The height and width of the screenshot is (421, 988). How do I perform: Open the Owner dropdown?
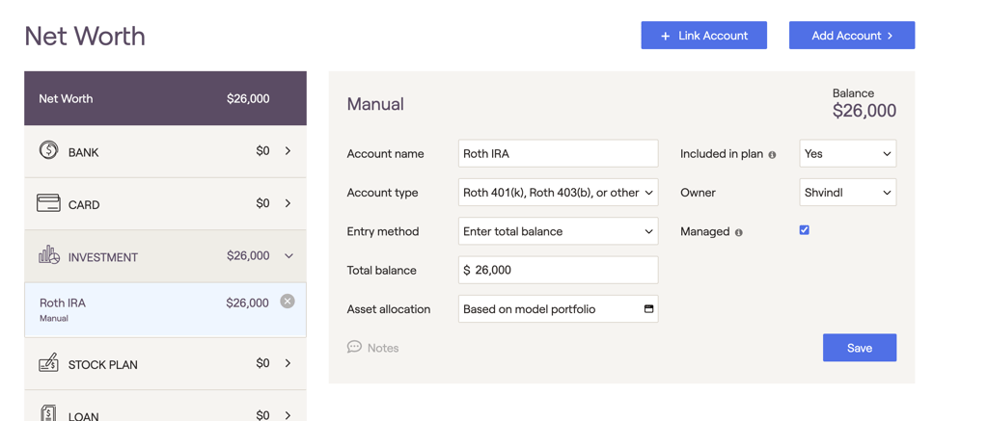(x=847, y=193)
